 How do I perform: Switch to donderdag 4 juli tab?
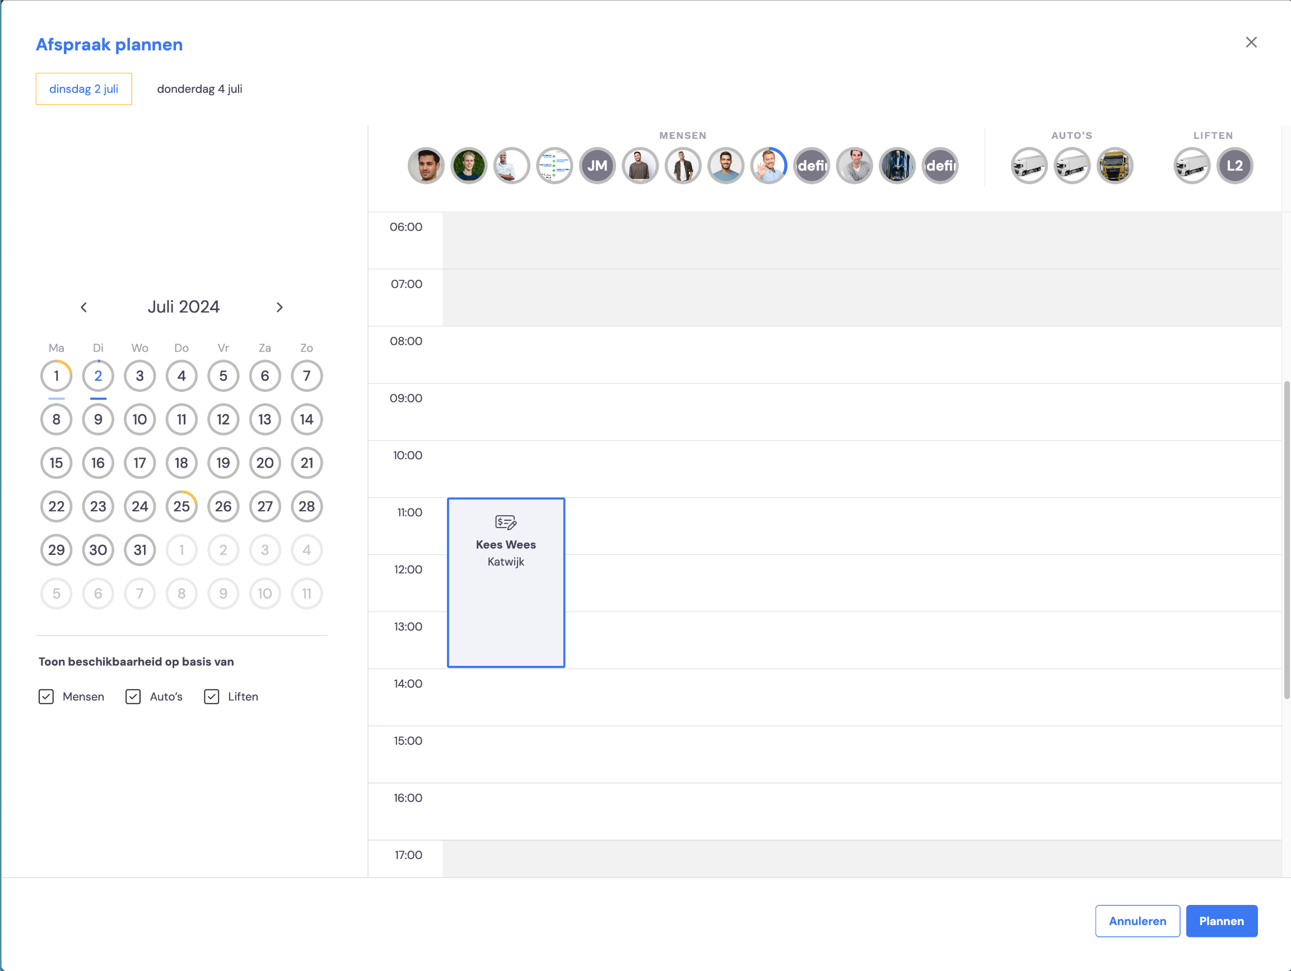(199, 88)
